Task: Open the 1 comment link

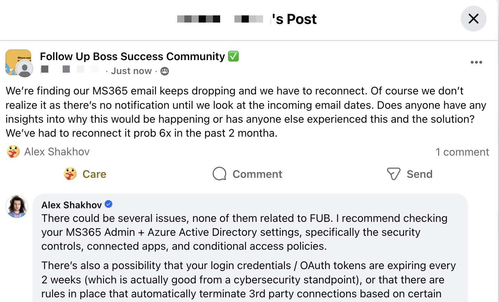Action: coord(462,152)
